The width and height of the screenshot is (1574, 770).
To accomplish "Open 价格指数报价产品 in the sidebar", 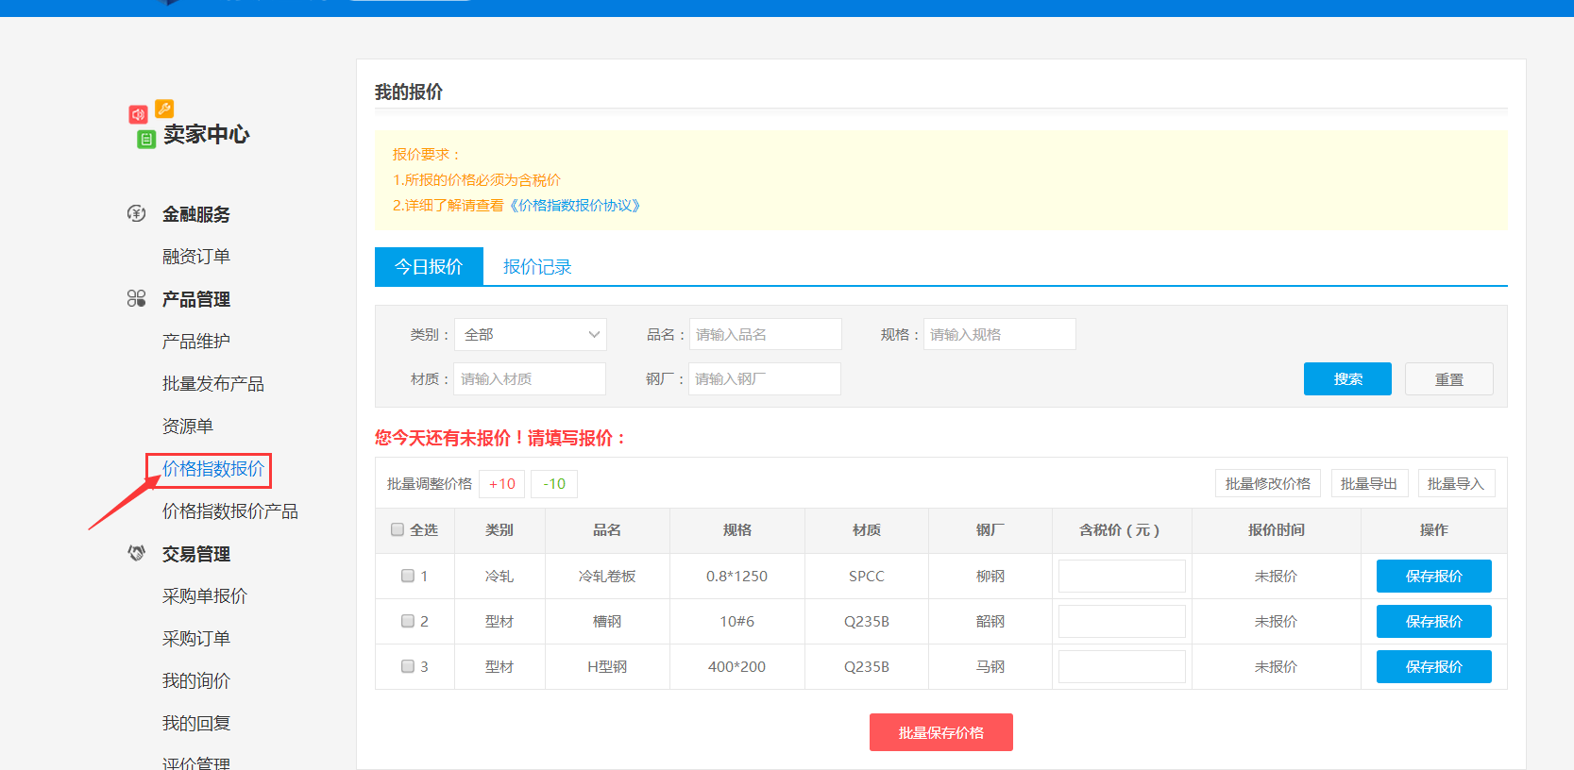I will pyautogui.click(x=230, y=511).
